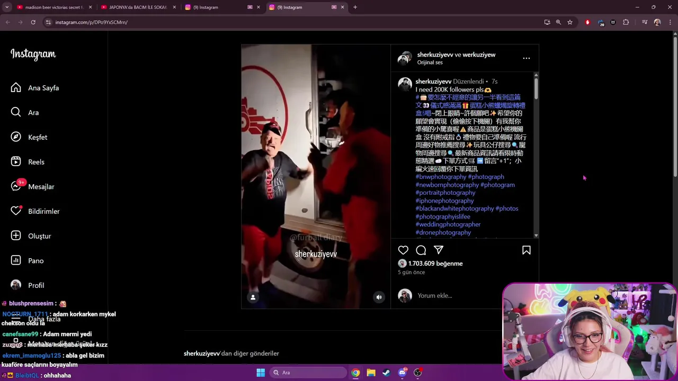Show tagged people on the video
Screen dimensions: 678x381
(x=253, y=297)
